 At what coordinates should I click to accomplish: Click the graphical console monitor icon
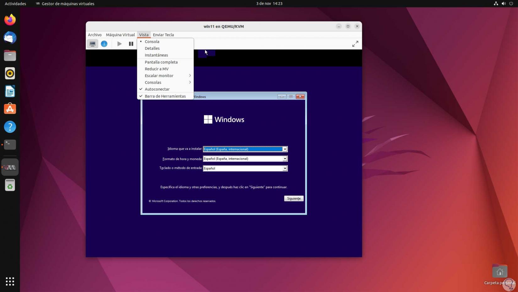click(x=92, y=44)
